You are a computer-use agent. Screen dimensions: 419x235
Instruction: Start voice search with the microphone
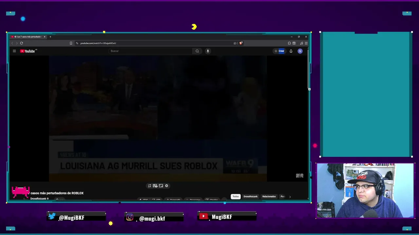point(208,51)
